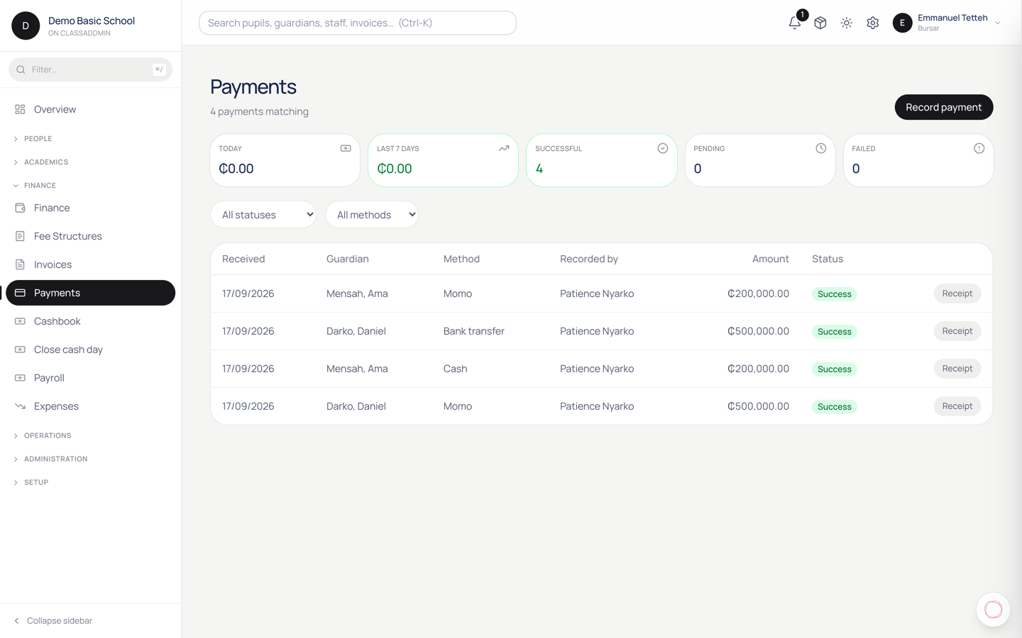Open the notifications bell

pos(794,23)
